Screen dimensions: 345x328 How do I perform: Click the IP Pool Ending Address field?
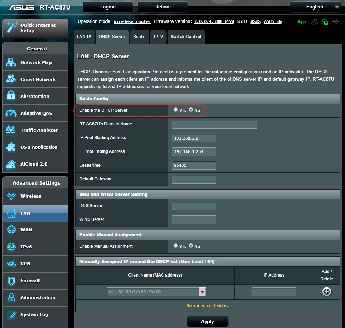[x=194, y=151]
